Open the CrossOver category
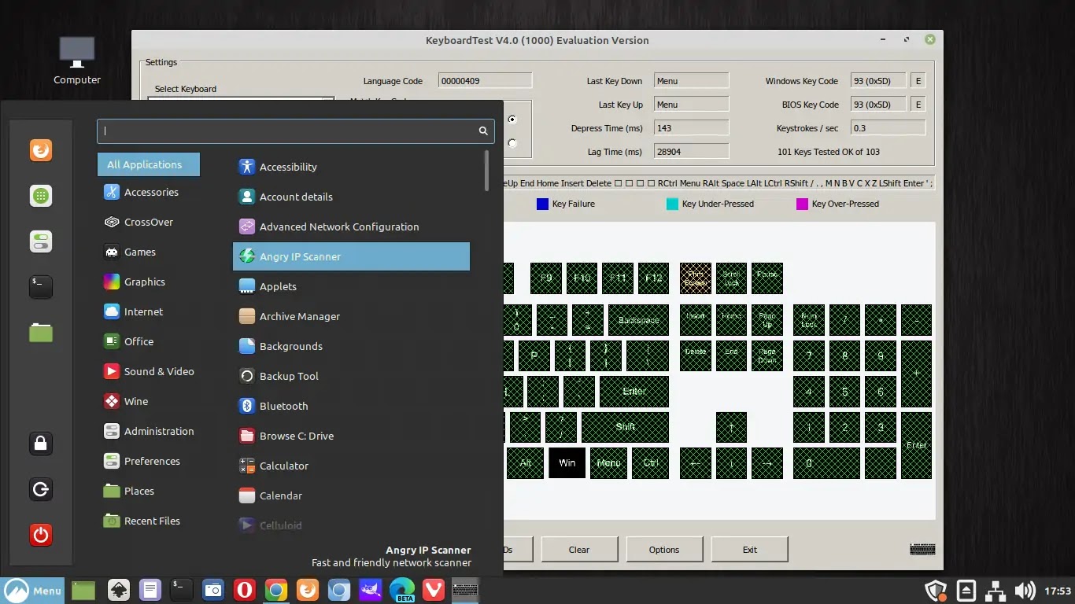 [x=149, y=222]
